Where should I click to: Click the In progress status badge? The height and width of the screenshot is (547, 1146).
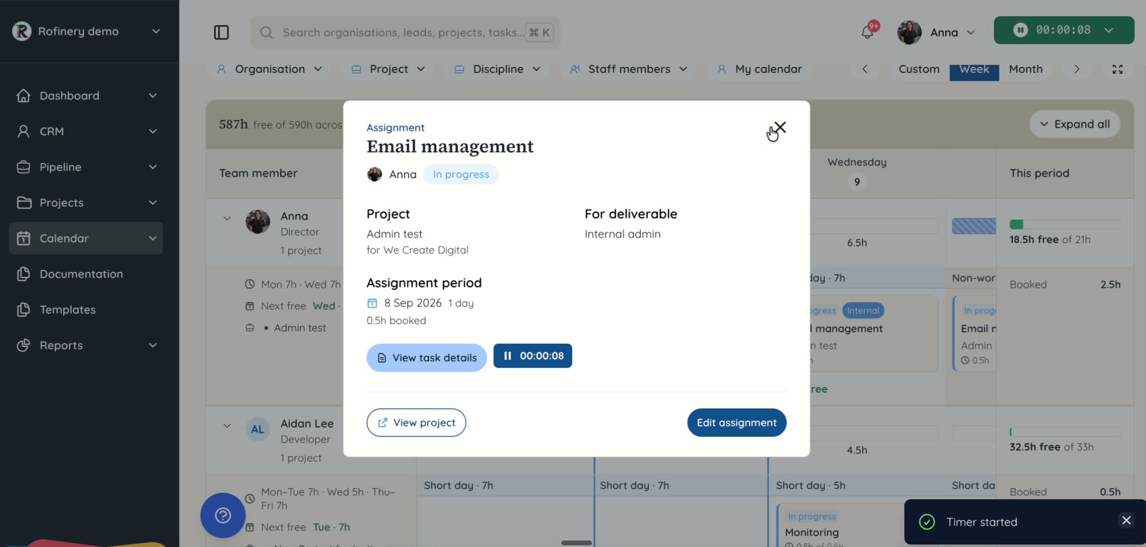461,174
